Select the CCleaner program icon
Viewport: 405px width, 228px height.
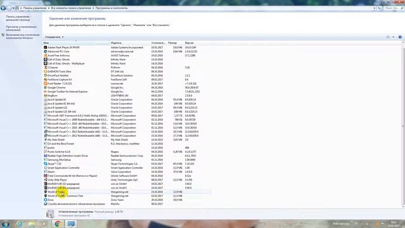(46, 68)
